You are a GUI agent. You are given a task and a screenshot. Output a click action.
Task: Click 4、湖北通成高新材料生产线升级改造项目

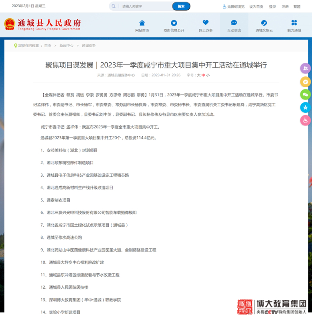coord(77,188)
